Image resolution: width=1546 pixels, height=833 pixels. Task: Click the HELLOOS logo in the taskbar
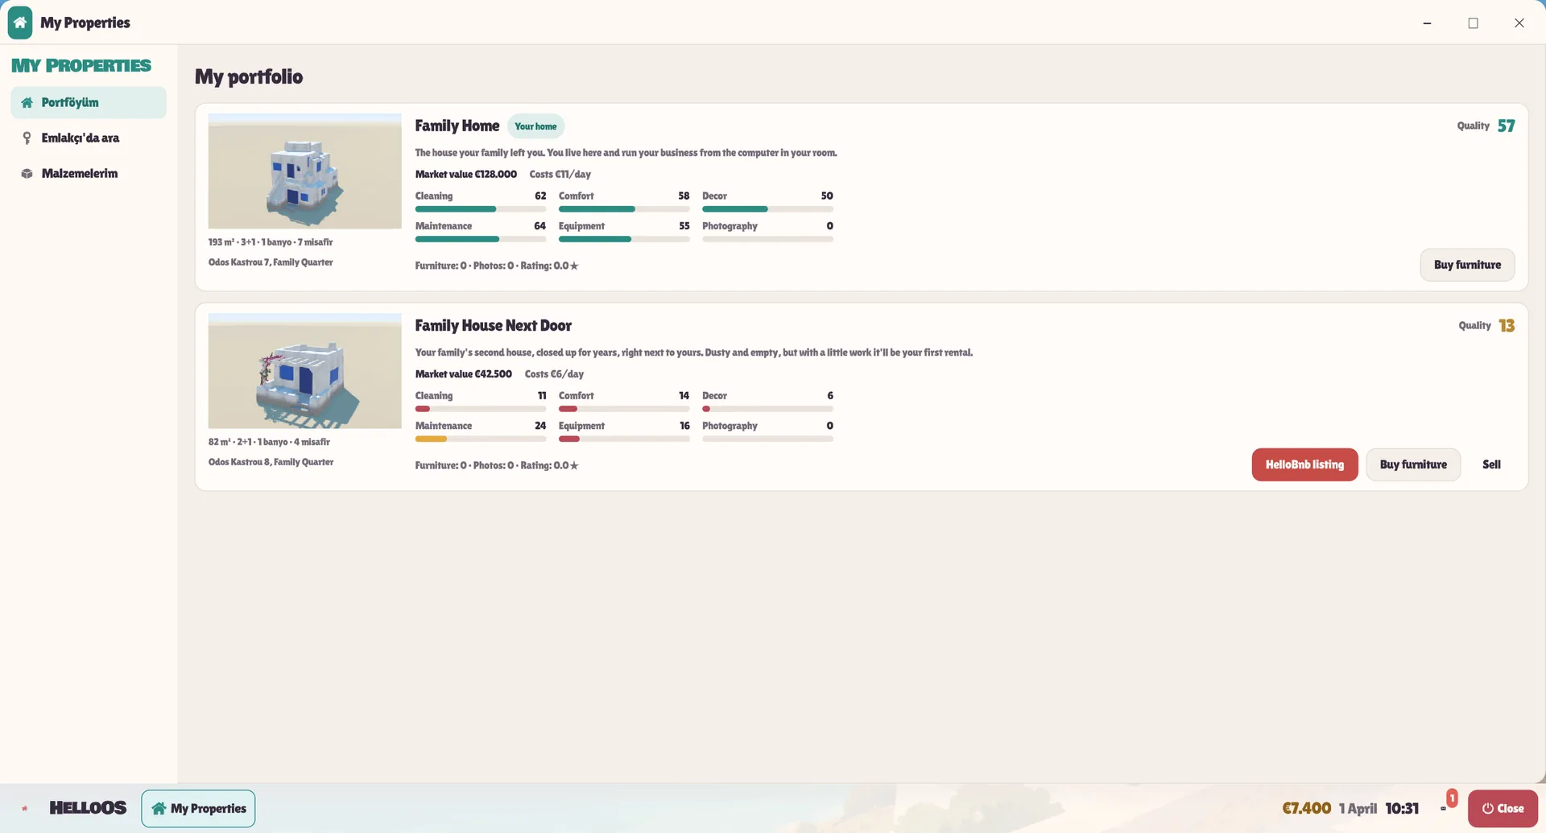(88, 808)
